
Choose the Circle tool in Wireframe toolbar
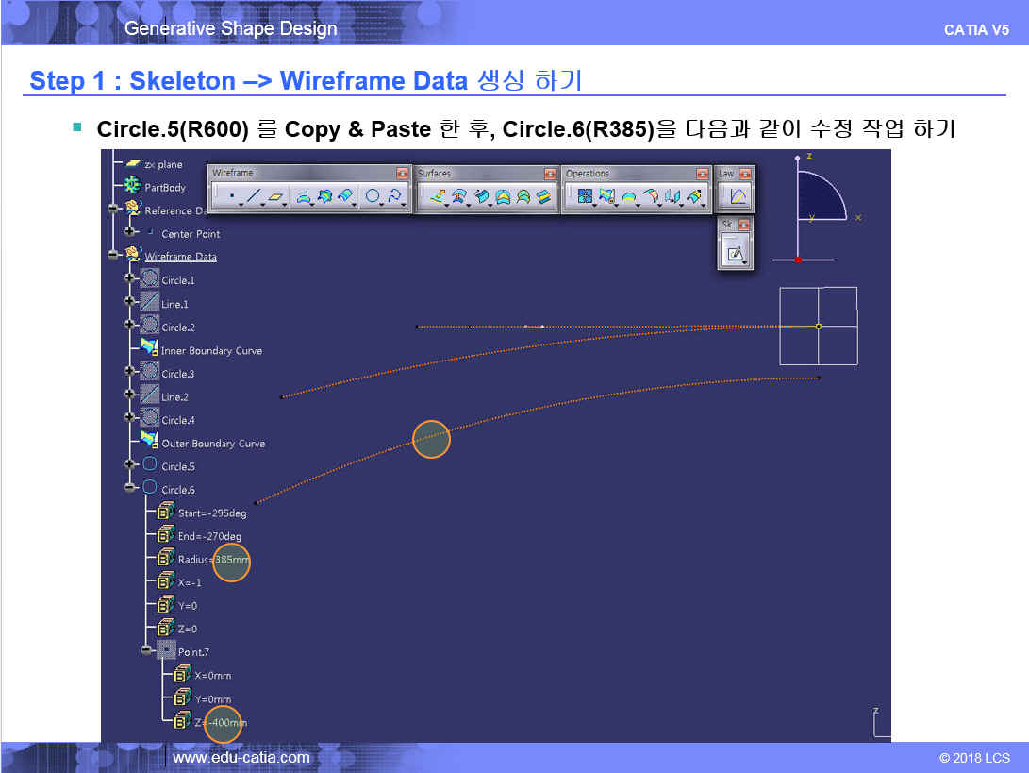[373, 197]
